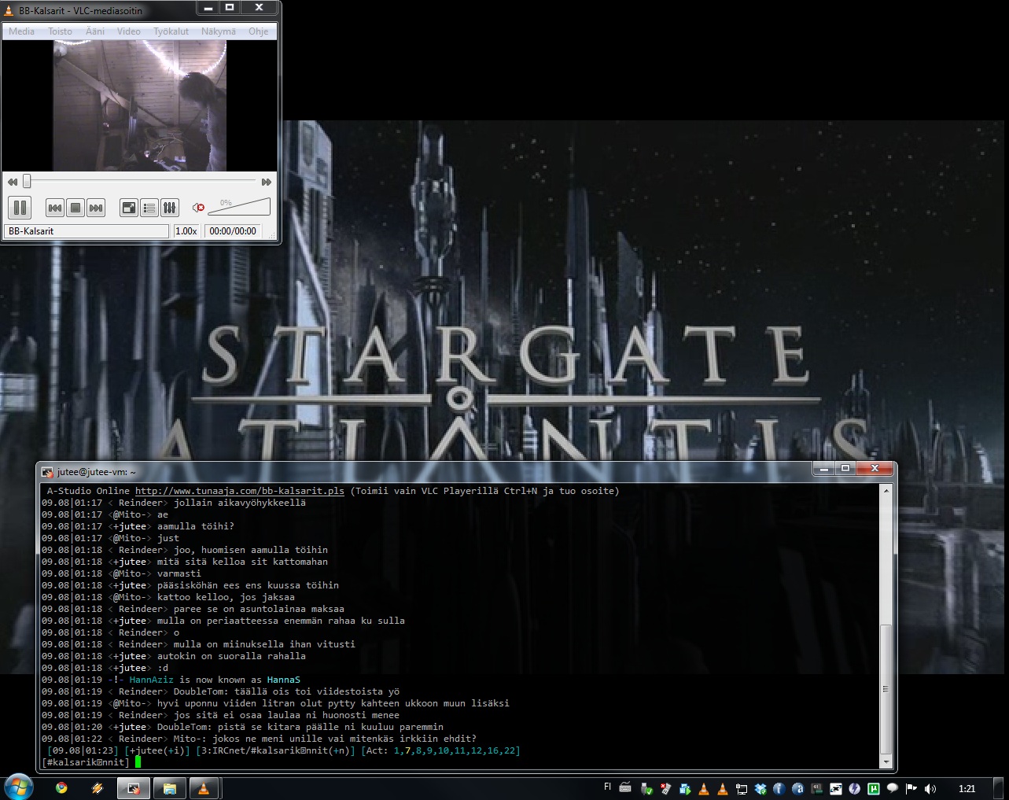
Task: Open Google Chrome from the taskbar
Action: pos(61,787)
